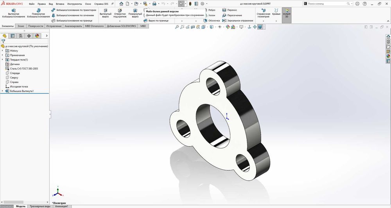
Task: Click the Rebuild traffic light icon
Action: click(x=190, y=4)
